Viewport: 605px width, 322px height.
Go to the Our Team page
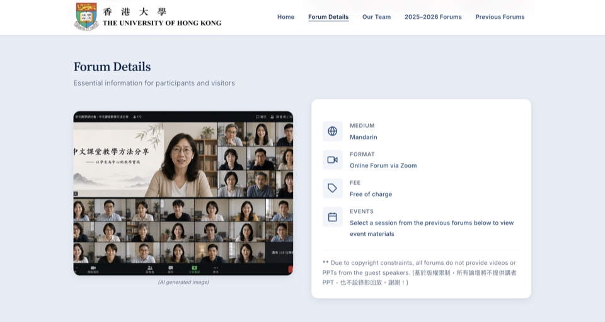click(x=377, y=17)
